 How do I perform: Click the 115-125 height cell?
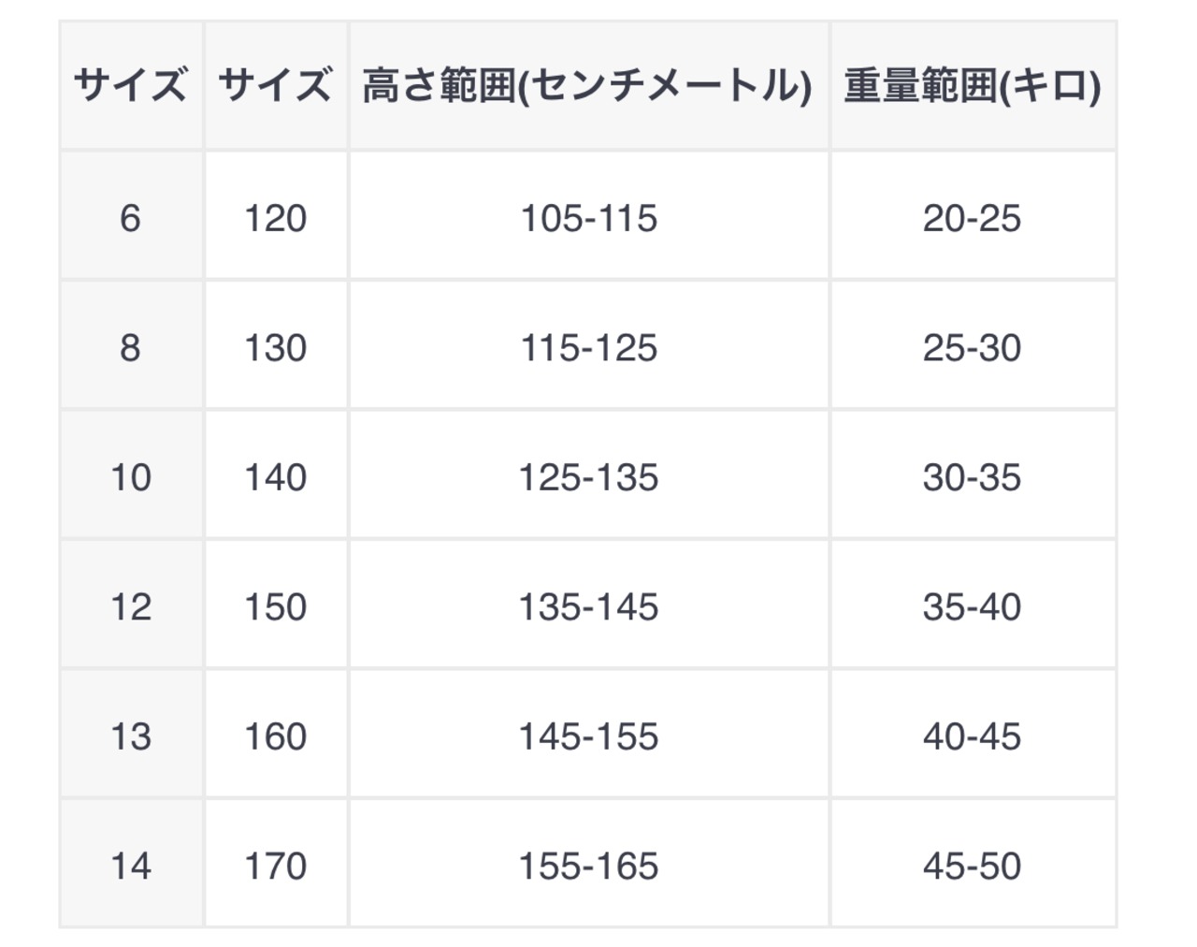589,345
